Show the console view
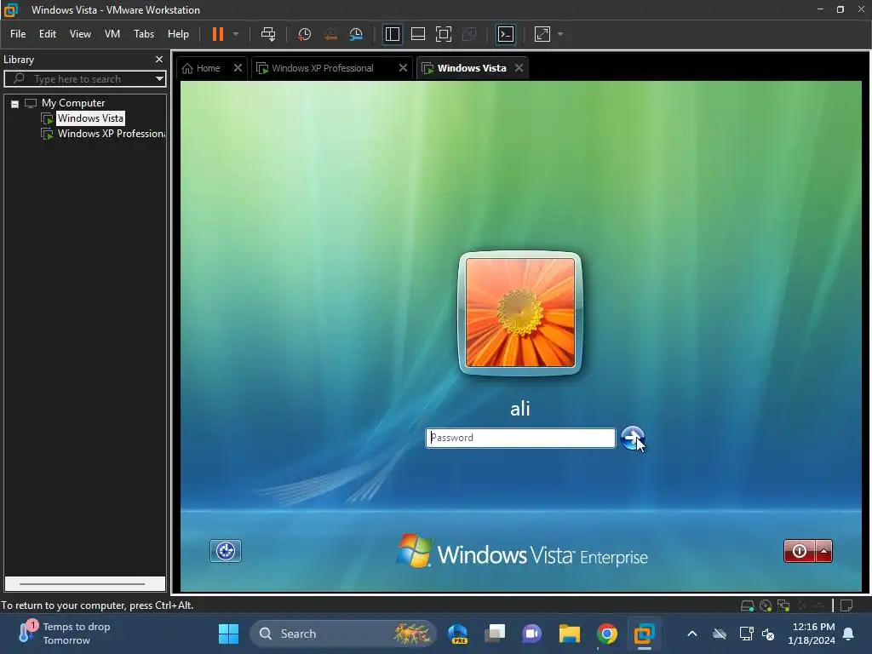The width and height of the screenshot is (872, 654). point(506,34)
